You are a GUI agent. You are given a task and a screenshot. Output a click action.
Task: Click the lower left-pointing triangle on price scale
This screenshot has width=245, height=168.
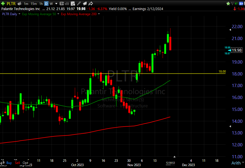click(x=230, y=126)
